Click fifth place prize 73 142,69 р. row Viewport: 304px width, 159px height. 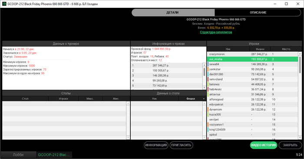166,86
